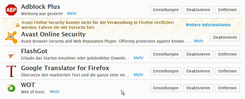The image size is (245, 99).
Task: Open Google Translator Einstellungen
Action: coord(166,71)
